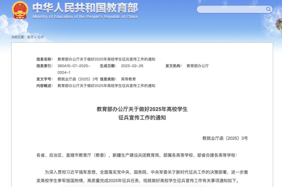Click the 内容概述 summary text

pyautogui.click(x=106, y=86)
